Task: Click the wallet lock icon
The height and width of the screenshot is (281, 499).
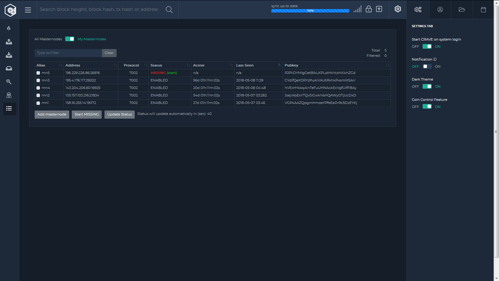Action: pos(368,9)
